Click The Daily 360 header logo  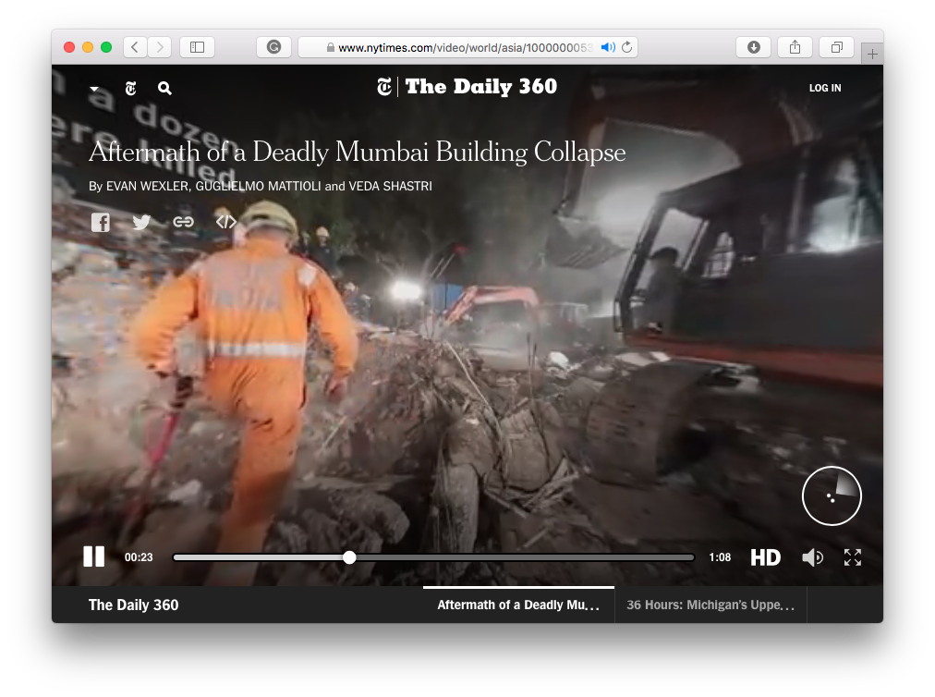[x=467, y=87]
